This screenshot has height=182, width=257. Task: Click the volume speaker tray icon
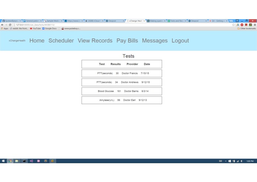click(x=241, y=161)
